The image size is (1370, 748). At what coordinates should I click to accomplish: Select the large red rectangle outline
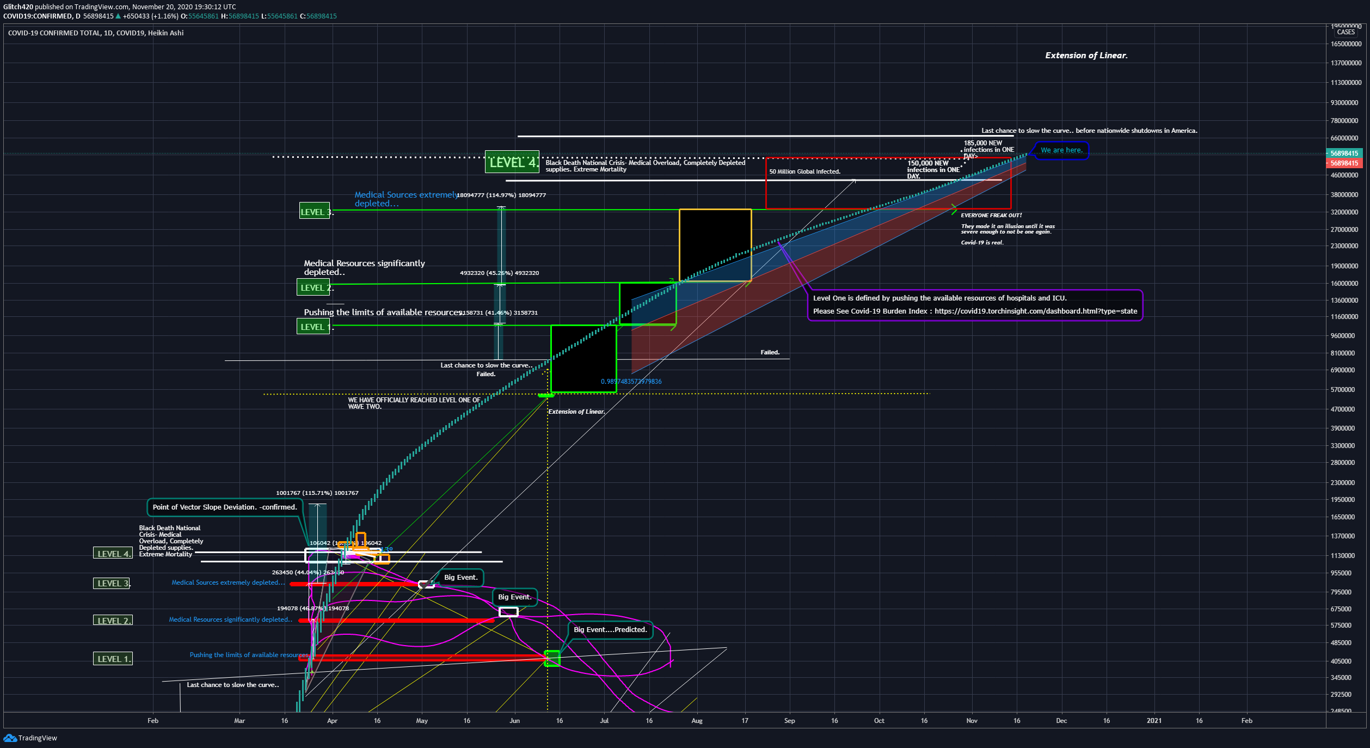888,183
